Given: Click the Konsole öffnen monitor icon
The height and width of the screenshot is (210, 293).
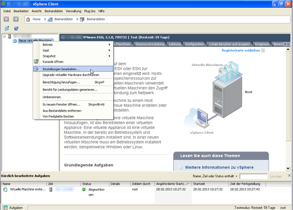Looking at the screenshot, I should (x=36, y=61).
